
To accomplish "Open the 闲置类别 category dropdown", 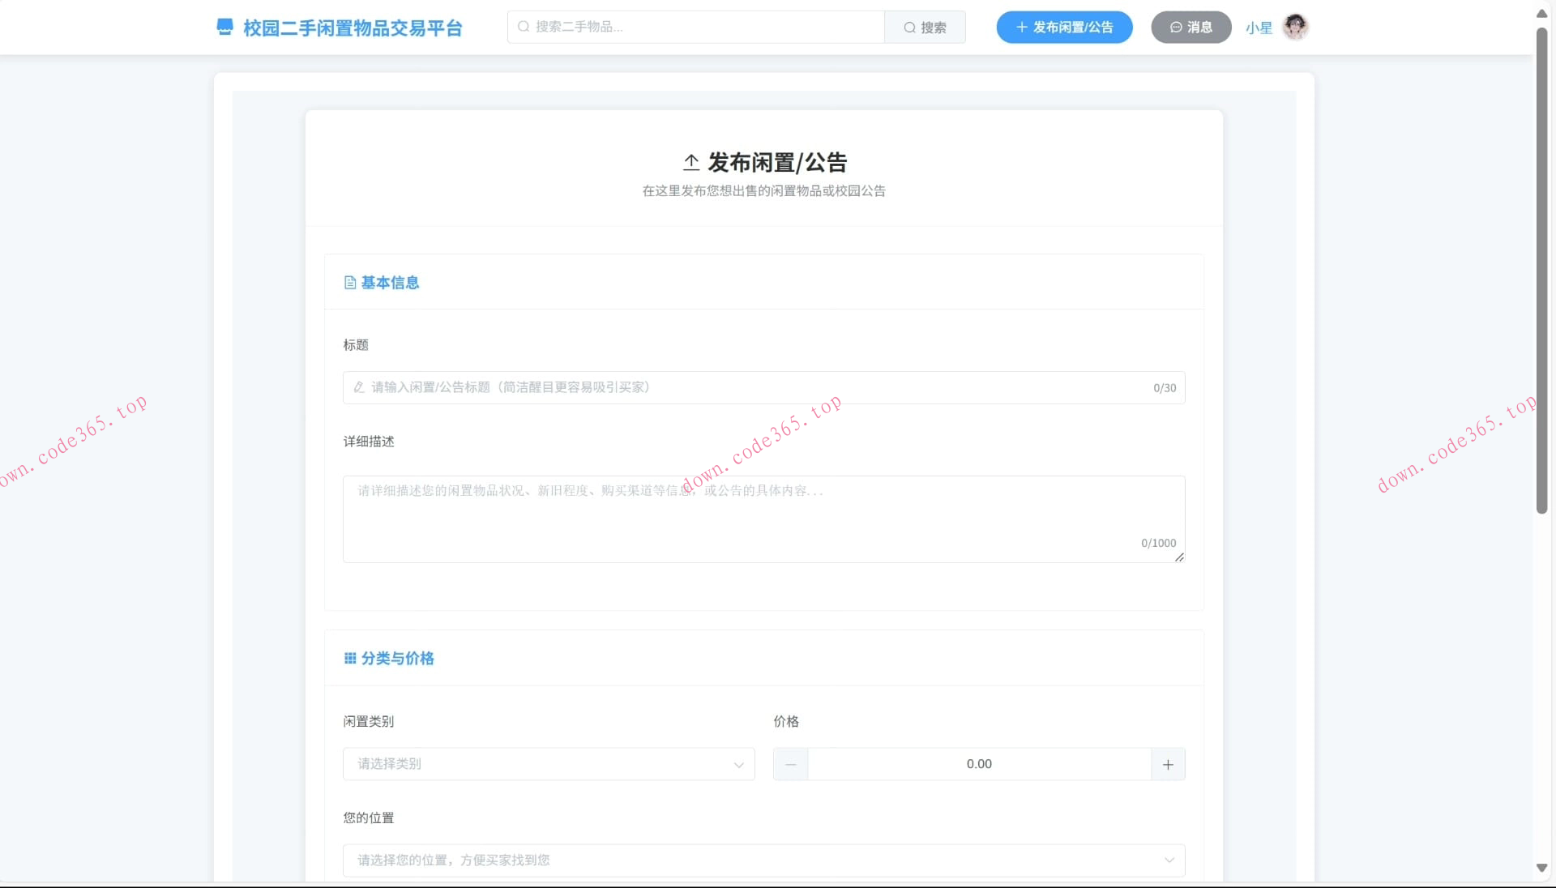I will tap(548, 764).
